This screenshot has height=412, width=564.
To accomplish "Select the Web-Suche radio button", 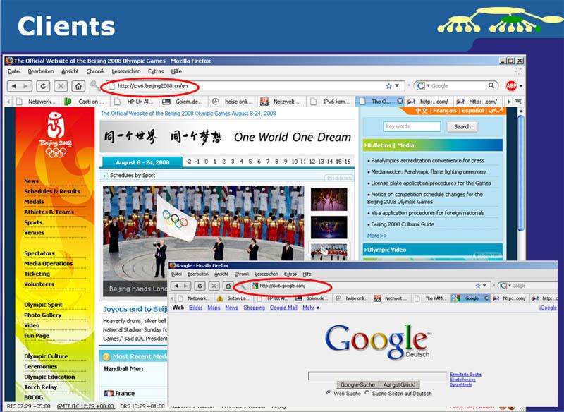I will tap(329, 394).
